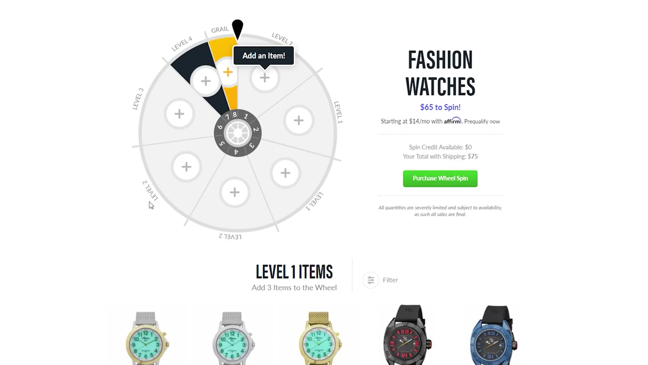648x365 pixels.
Task: Click plus icon in right-side Level 1 segment
Action: click(299, 121)
